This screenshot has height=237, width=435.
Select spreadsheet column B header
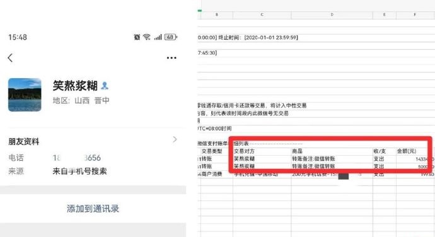coord(217,14)
